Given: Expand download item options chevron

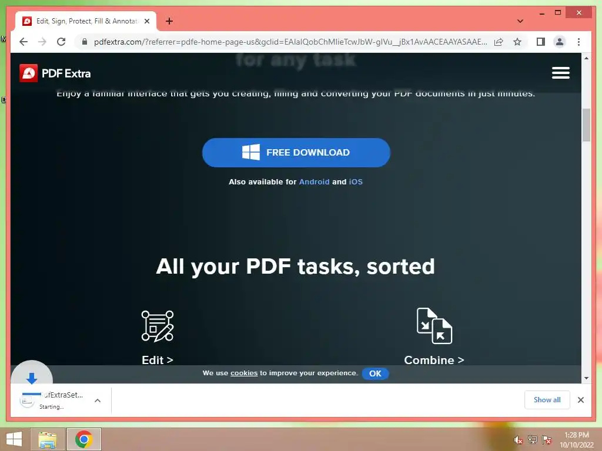Looking at the screenshot, I should 98,400.
